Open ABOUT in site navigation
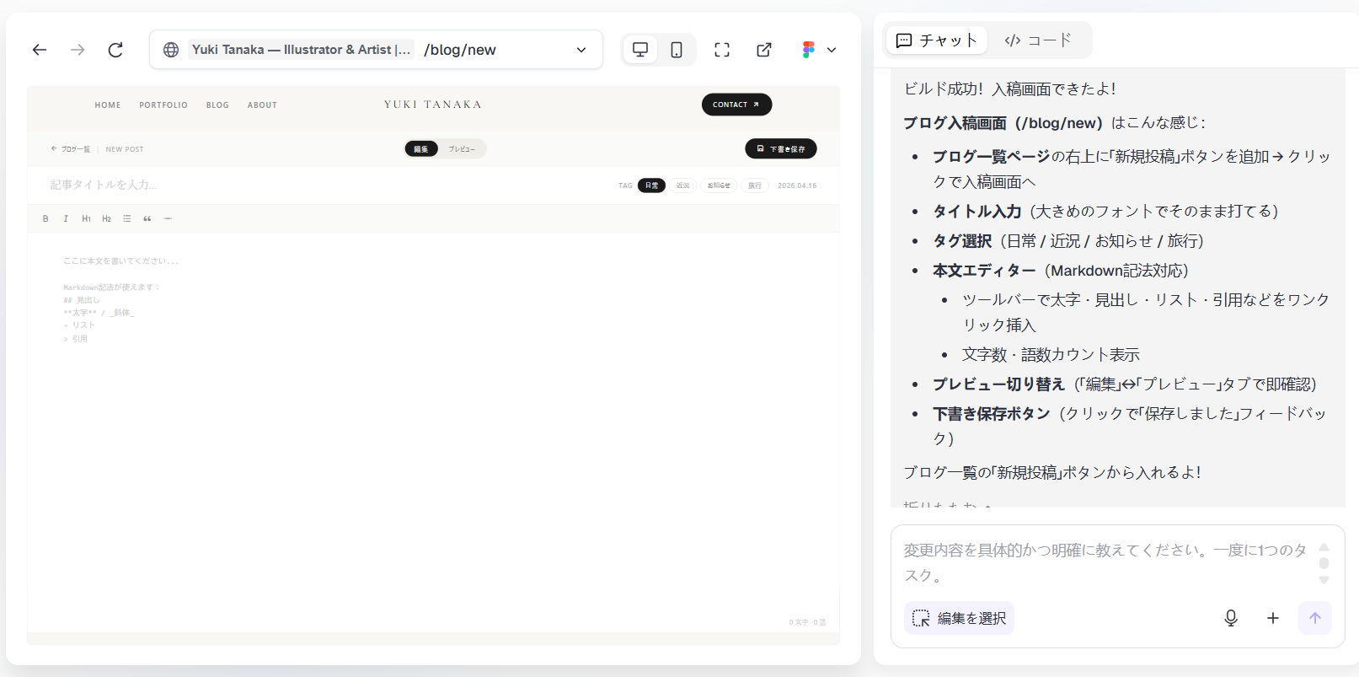The width and height of the screenshot is (1359, 677). pos(262,105)
